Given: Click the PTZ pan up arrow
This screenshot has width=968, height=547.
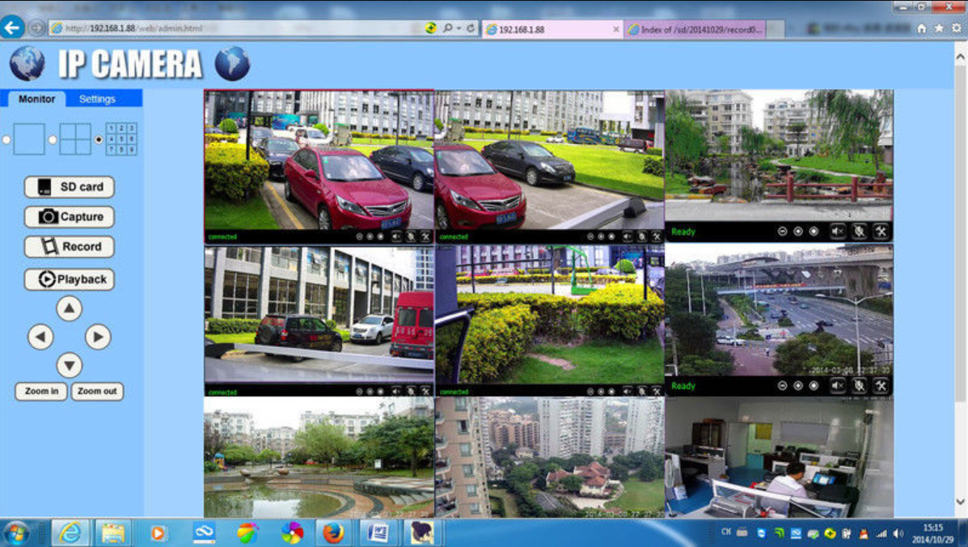Looking at the screenshot, I should coord(70,308).
